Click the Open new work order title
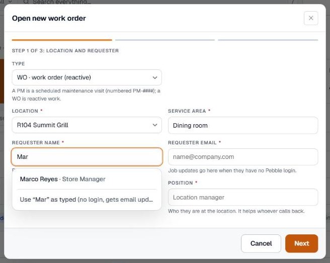The height and width of the screenshot is (263, 330). click(x=49, y=18)
